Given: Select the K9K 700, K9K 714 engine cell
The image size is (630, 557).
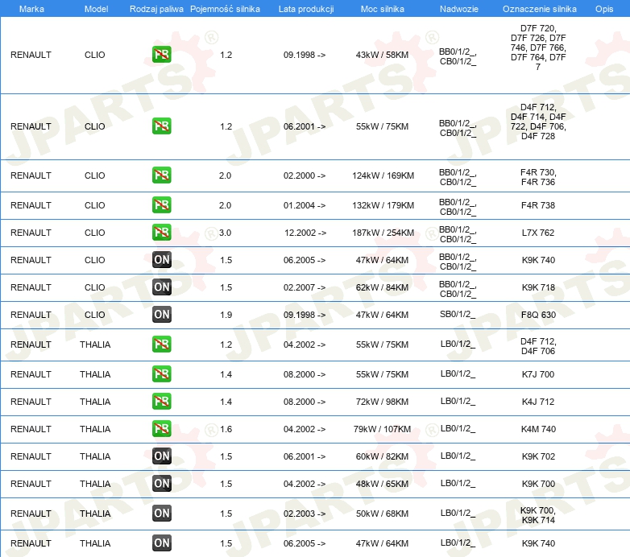Looking at the screenshot, I should (538, 515).
